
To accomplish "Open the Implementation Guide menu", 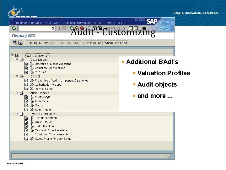I will [x=28, y=23].
